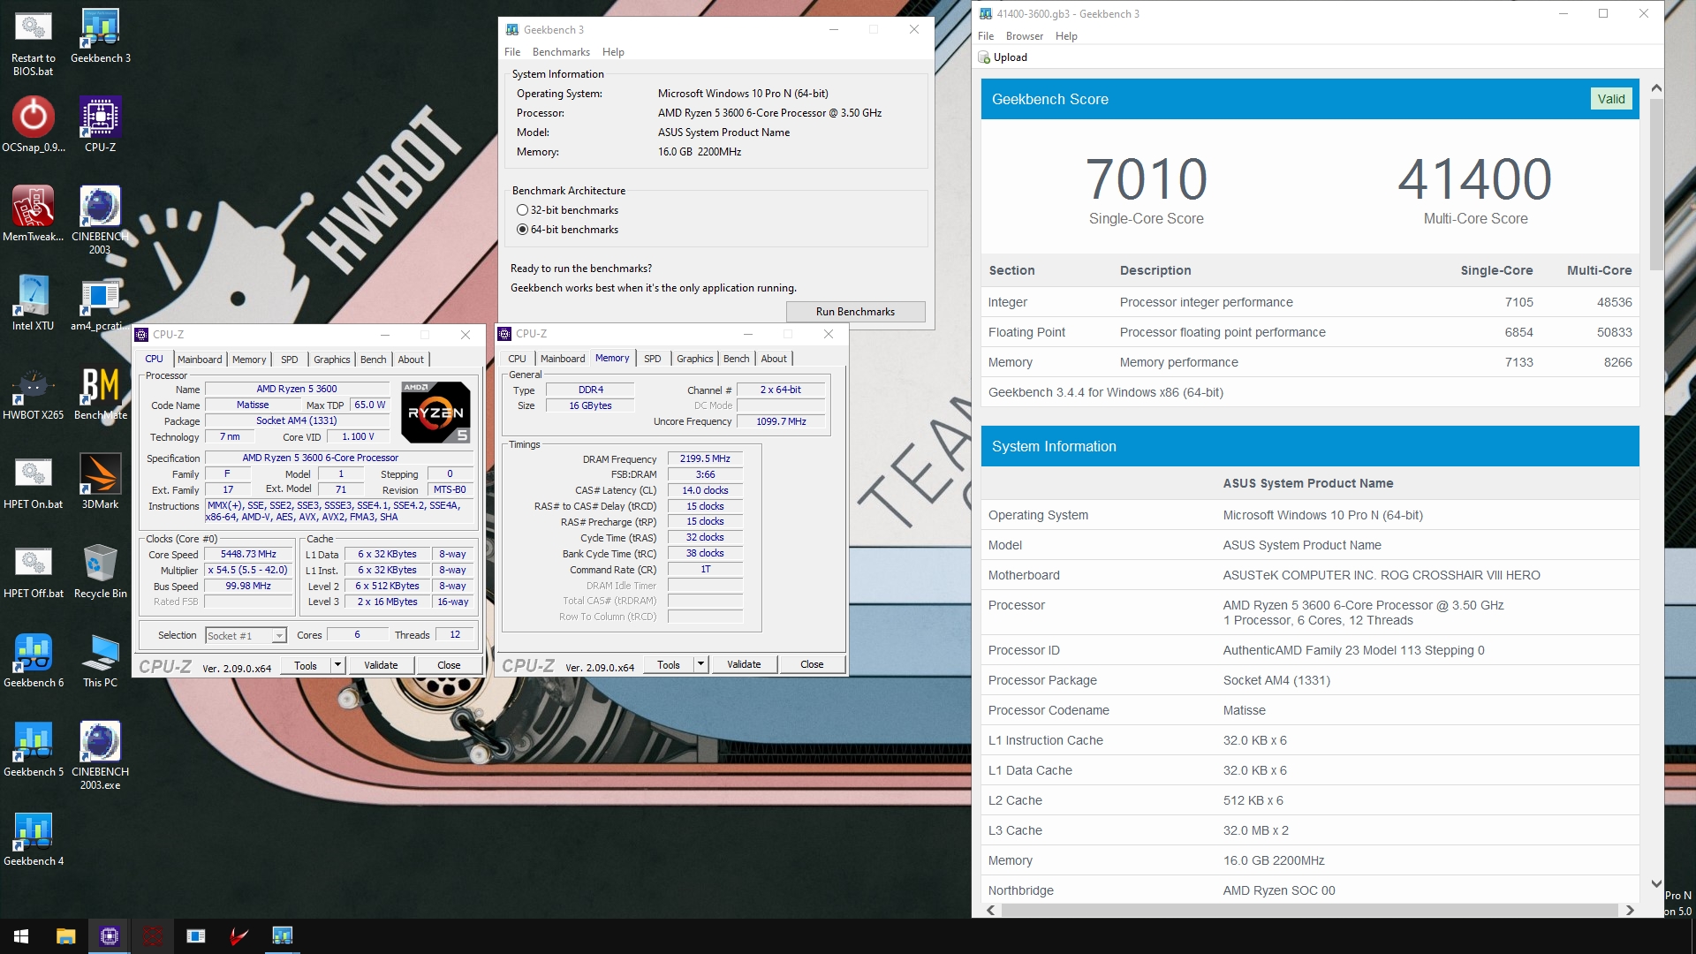Expand Tools dropdown arrow in left CPU-Z
The height and width of the screenshot is (954, 1696).
click(337, 665)
